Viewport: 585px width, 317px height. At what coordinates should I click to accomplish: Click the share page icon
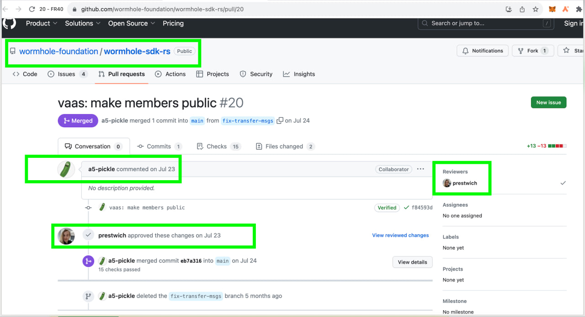[x=522, y=9]
